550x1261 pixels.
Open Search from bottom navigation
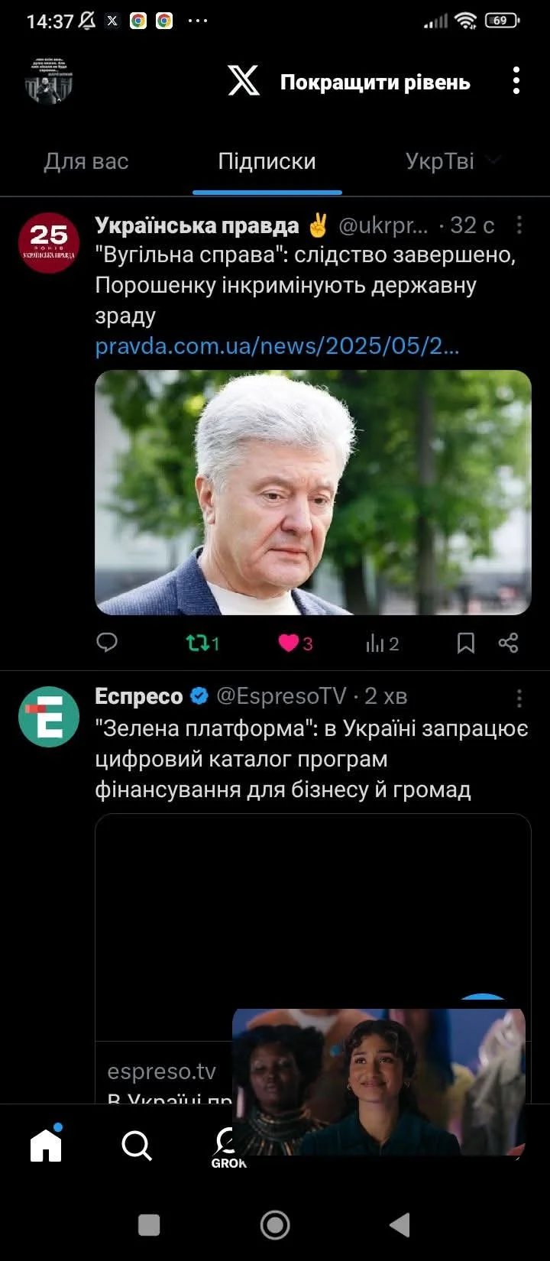point(137,1146)
